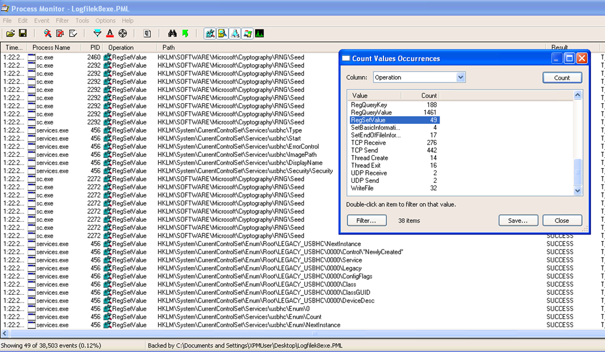
Task: Click the green Jump To Object arrow
Action: coord(185,34)
